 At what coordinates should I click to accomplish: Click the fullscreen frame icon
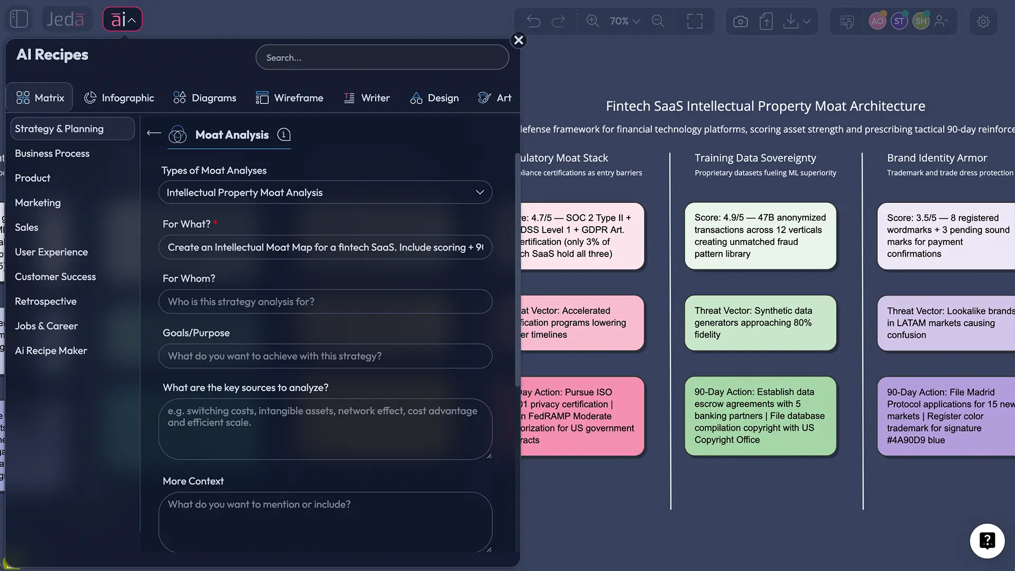pos(695,21)
